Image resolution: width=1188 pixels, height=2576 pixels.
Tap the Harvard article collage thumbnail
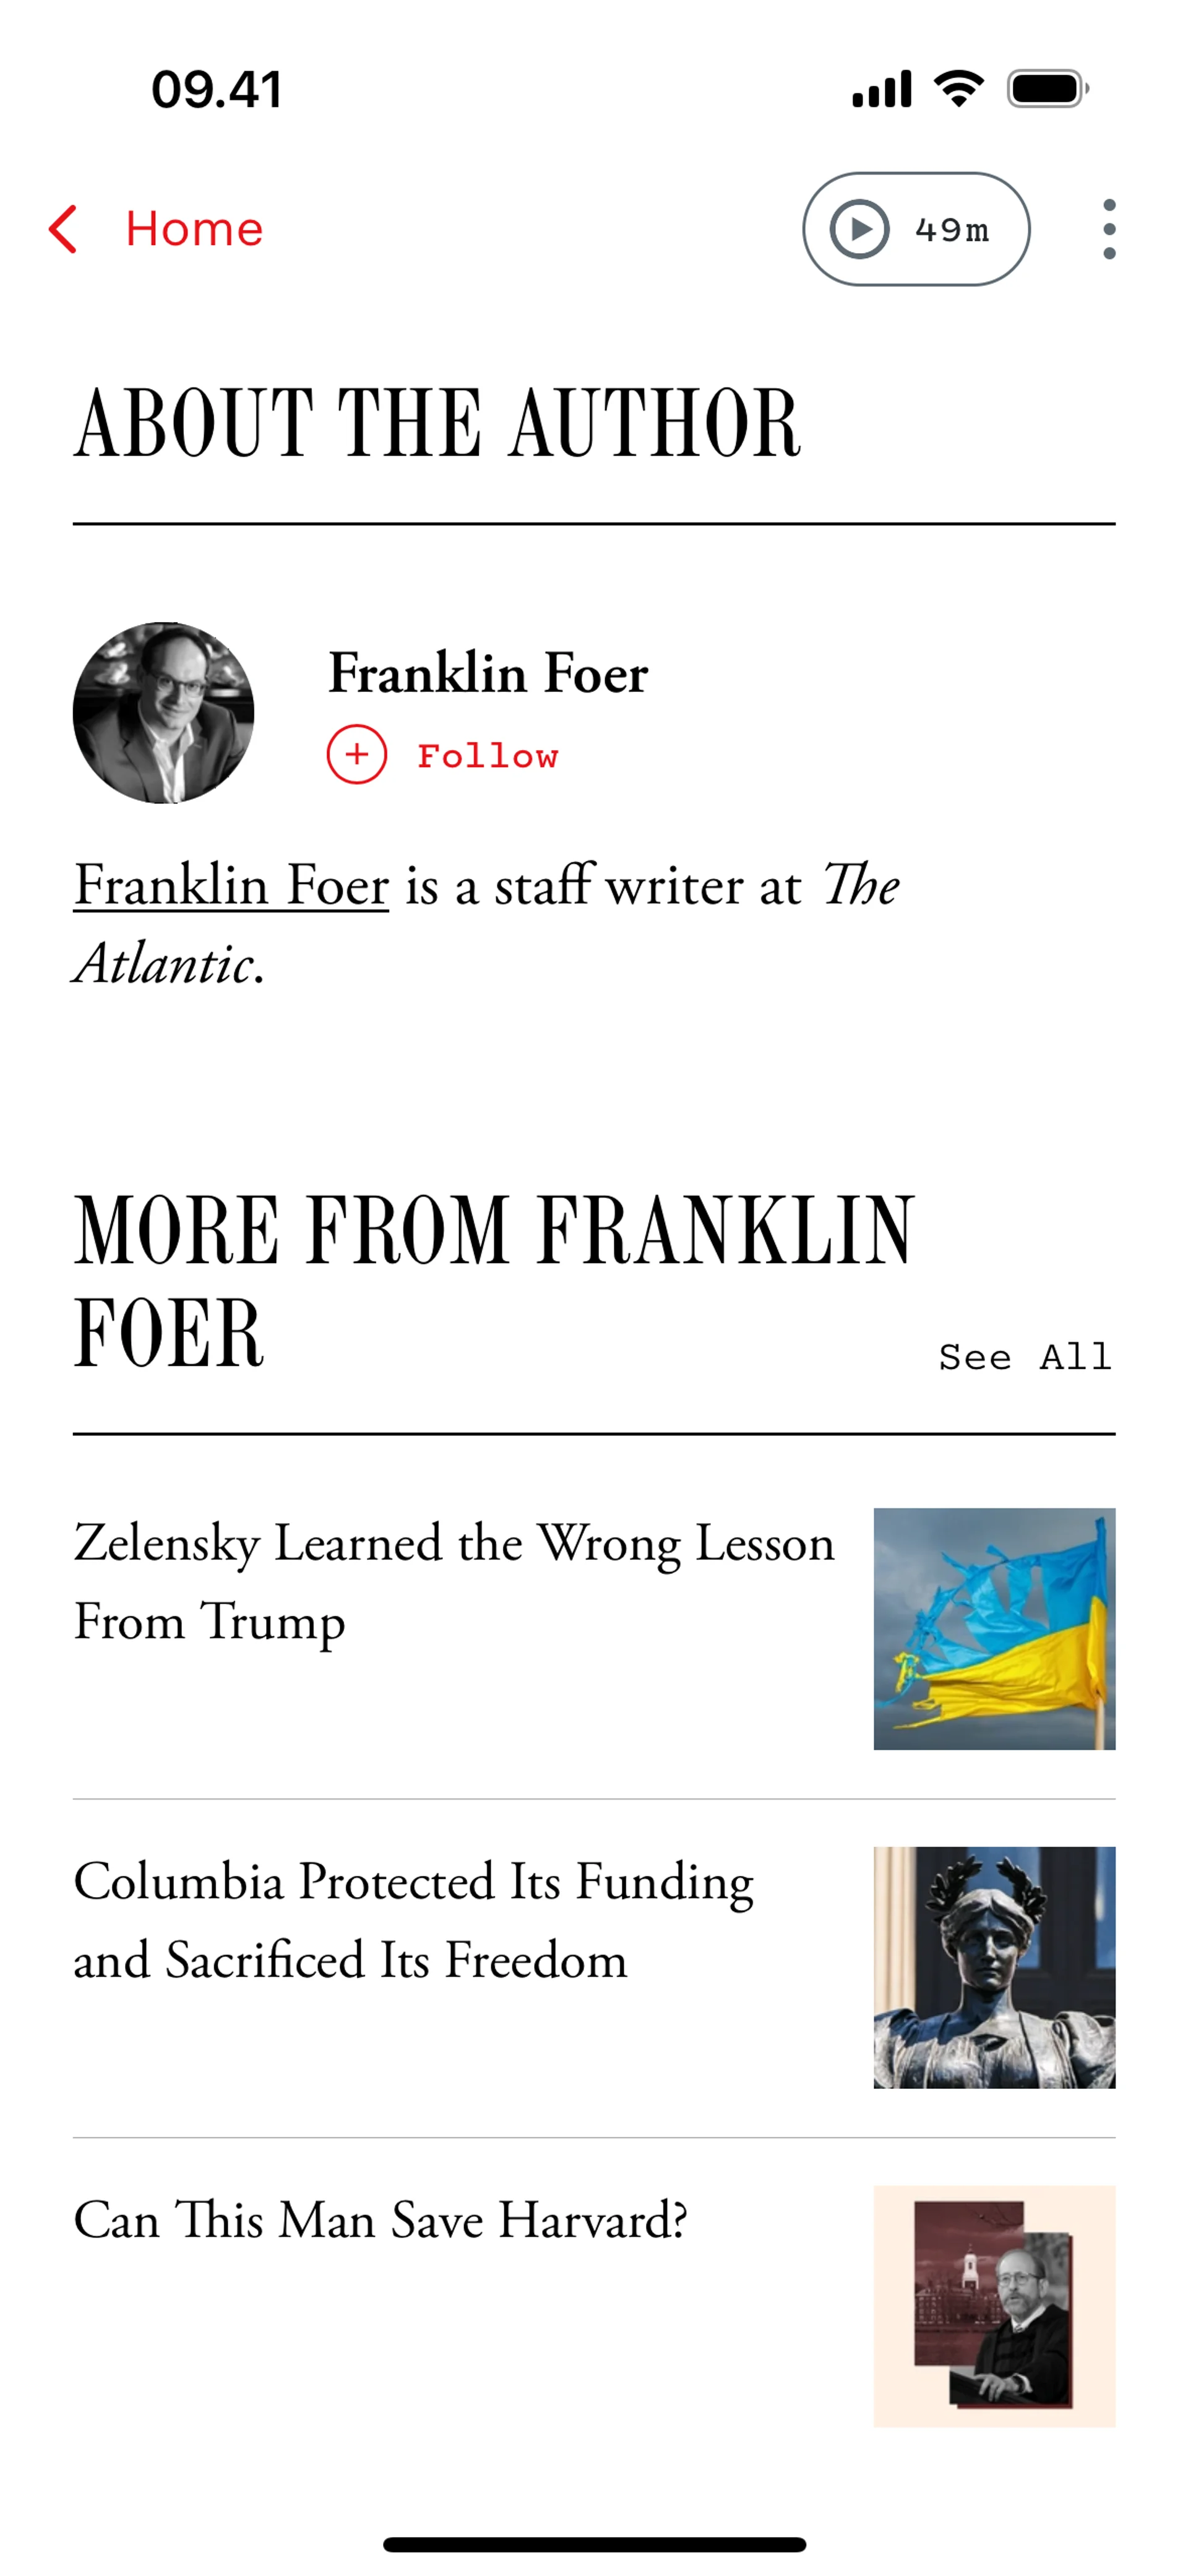pos(993,2305)
